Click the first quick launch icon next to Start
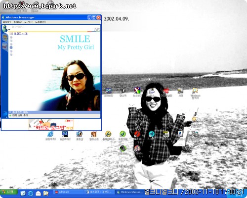 pos(23,193)
